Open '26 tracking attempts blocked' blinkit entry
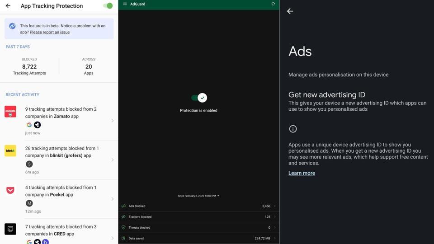Viewport: 434px width, 244px height. pyautogui.click(x=59, y=160)
